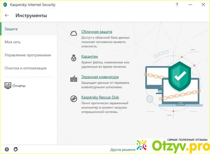Open the Облачная защита link
This screenshot has width=210, height=154.
pyautogui.click(x=97, y=32)
